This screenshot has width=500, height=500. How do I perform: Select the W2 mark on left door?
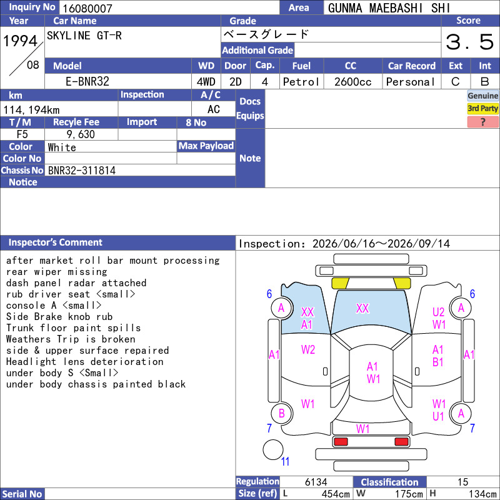coord(308,350)
